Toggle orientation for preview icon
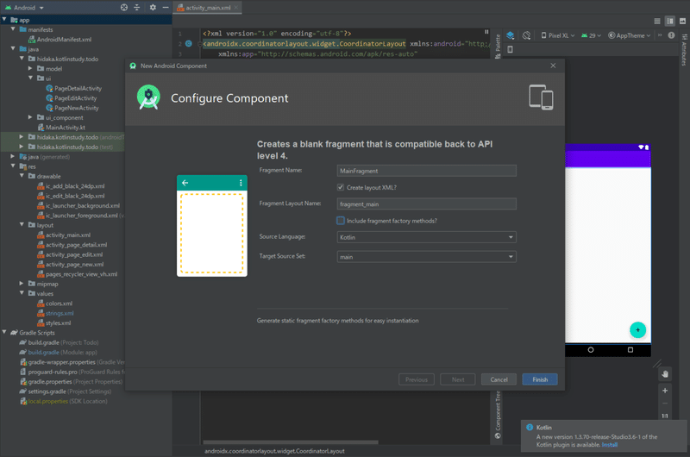The width and height of the screenshot is (690, 457). 526,35
